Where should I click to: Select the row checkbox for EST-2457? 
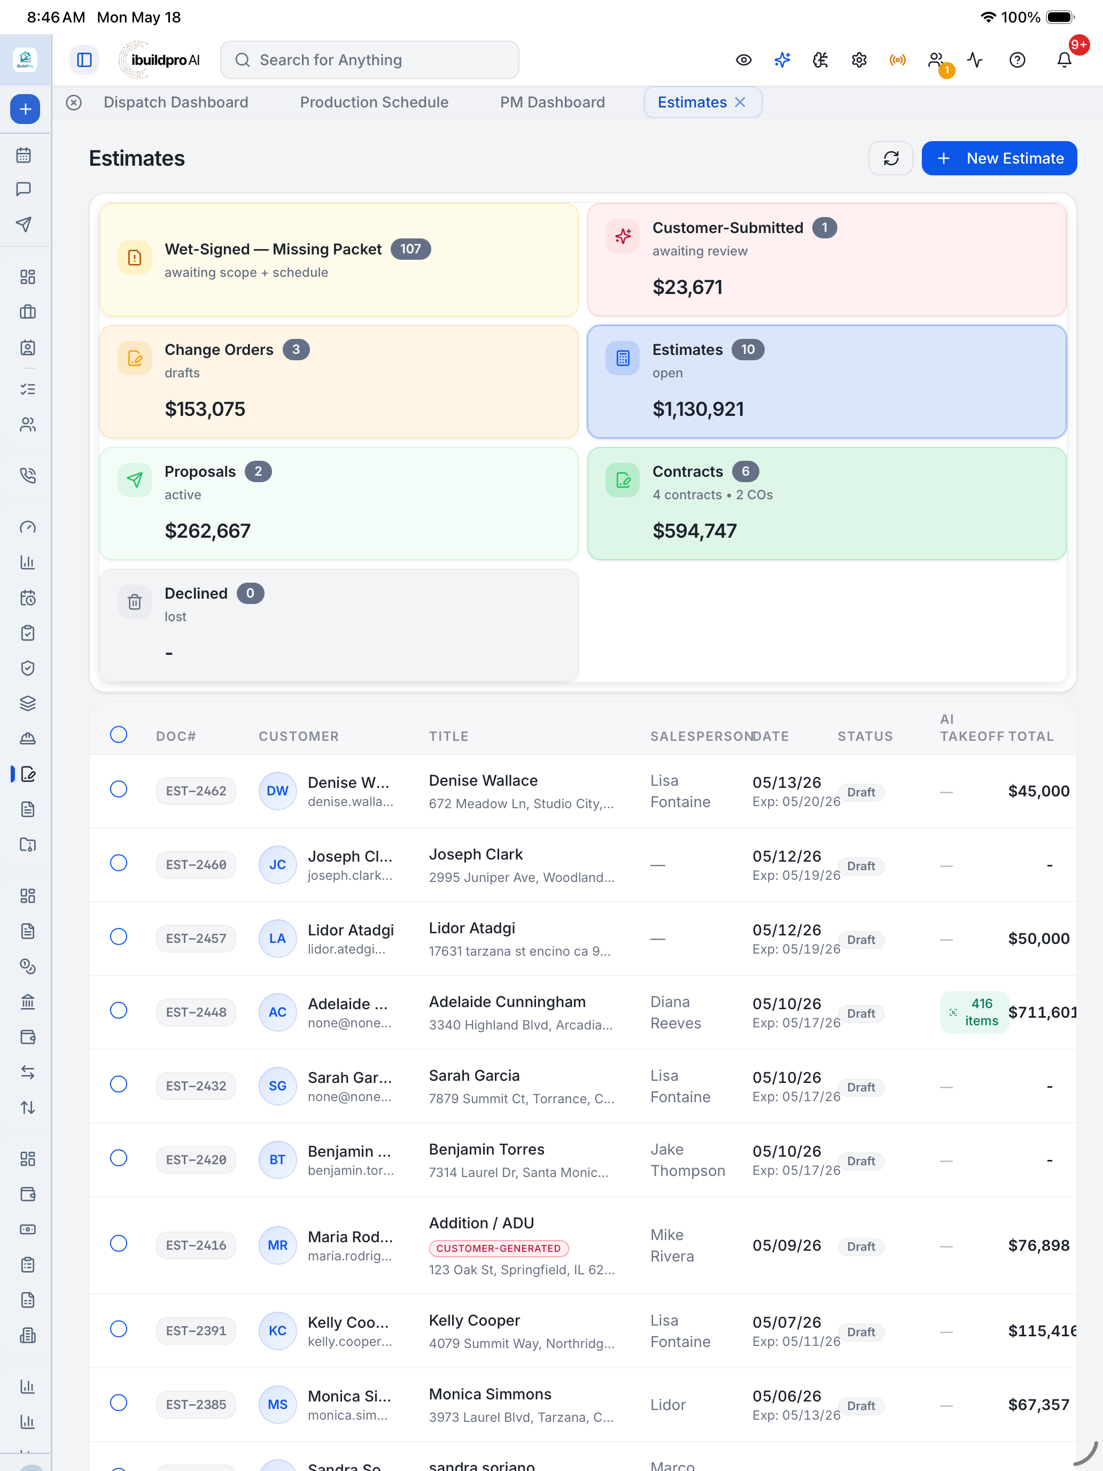[x=118, y=937]
